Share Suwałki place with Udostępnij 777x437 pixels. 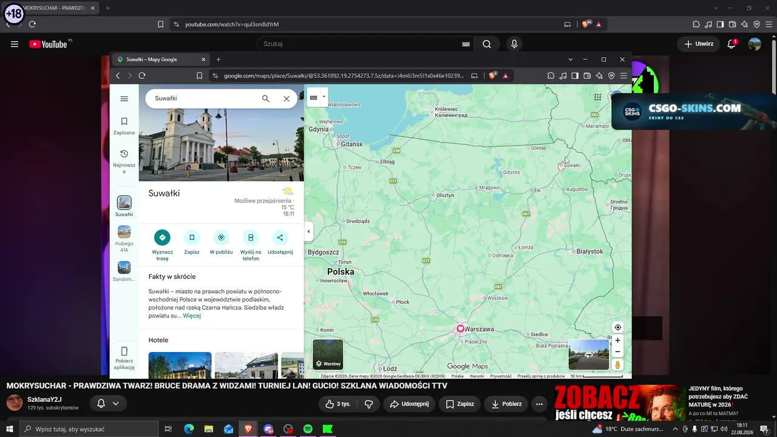pos(280,243)
